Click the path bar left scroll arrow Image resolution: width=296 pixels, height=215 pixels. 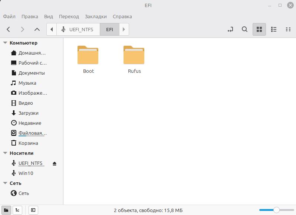(52, 29)
